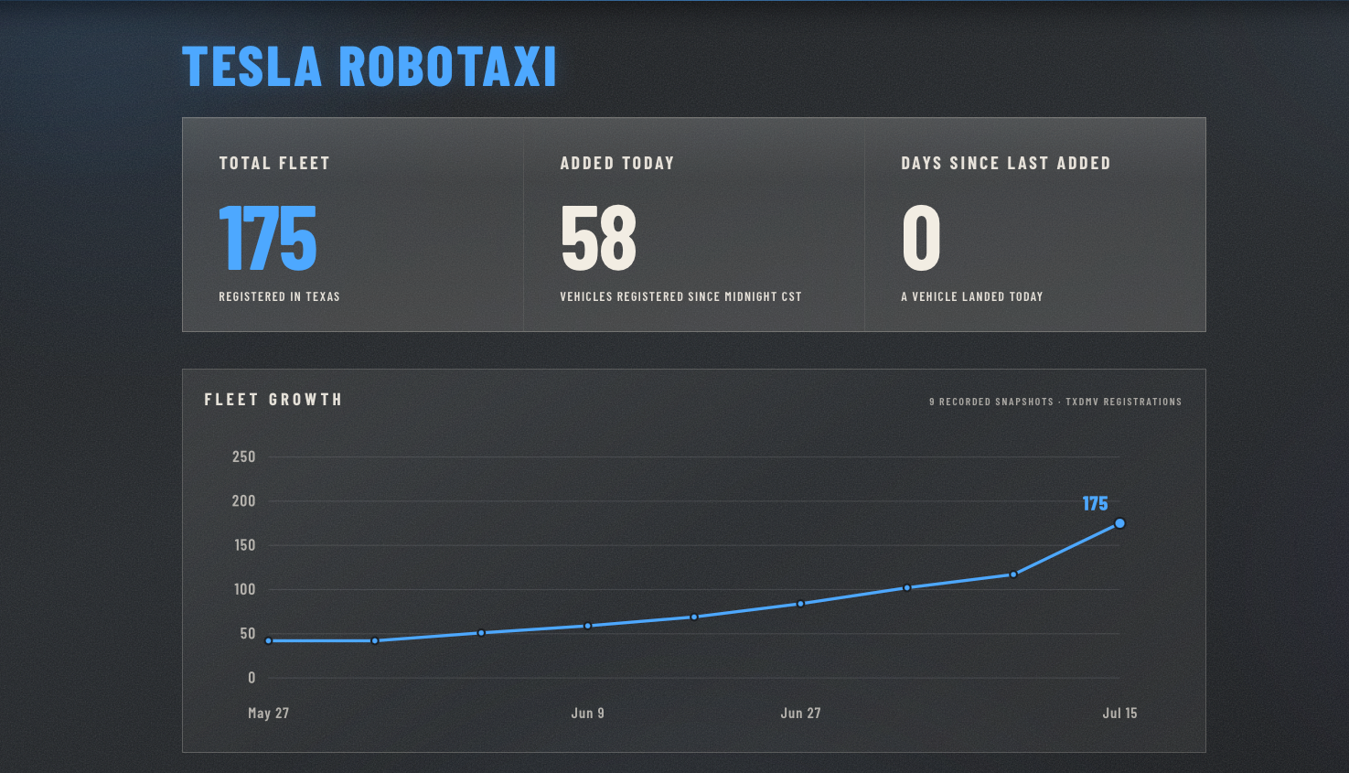Image resolution: width=1349 pixels, height=773 pixels.
Task: Select the first data point above May 27
Action: pos(268,641)
